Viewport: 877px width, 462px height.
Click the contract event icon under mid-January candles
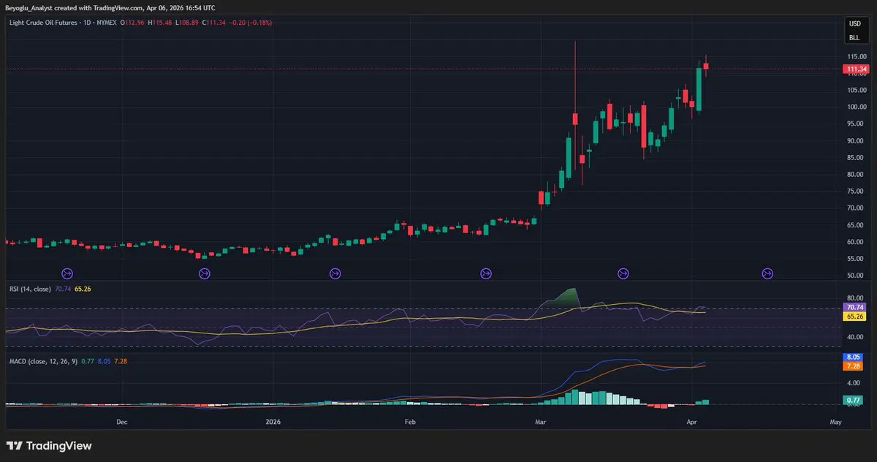pos(335,273)
